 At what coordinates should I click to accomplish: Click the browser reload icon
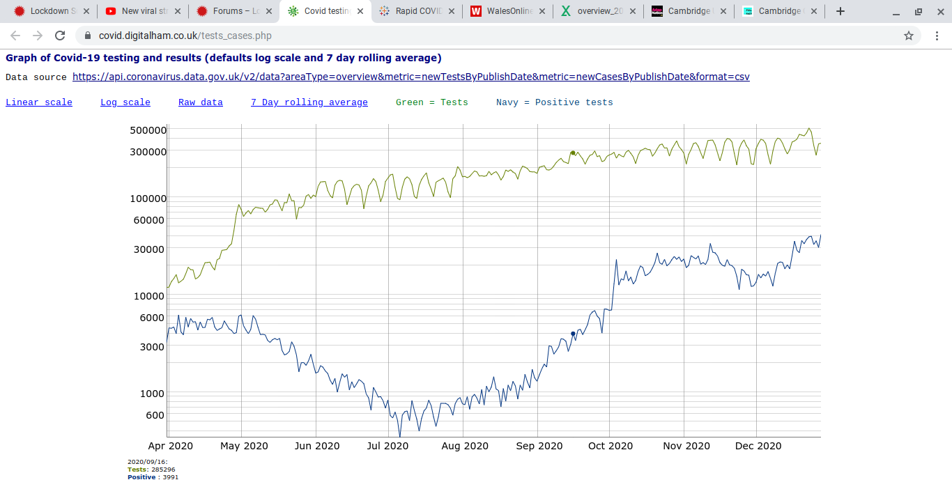point(60,36)
